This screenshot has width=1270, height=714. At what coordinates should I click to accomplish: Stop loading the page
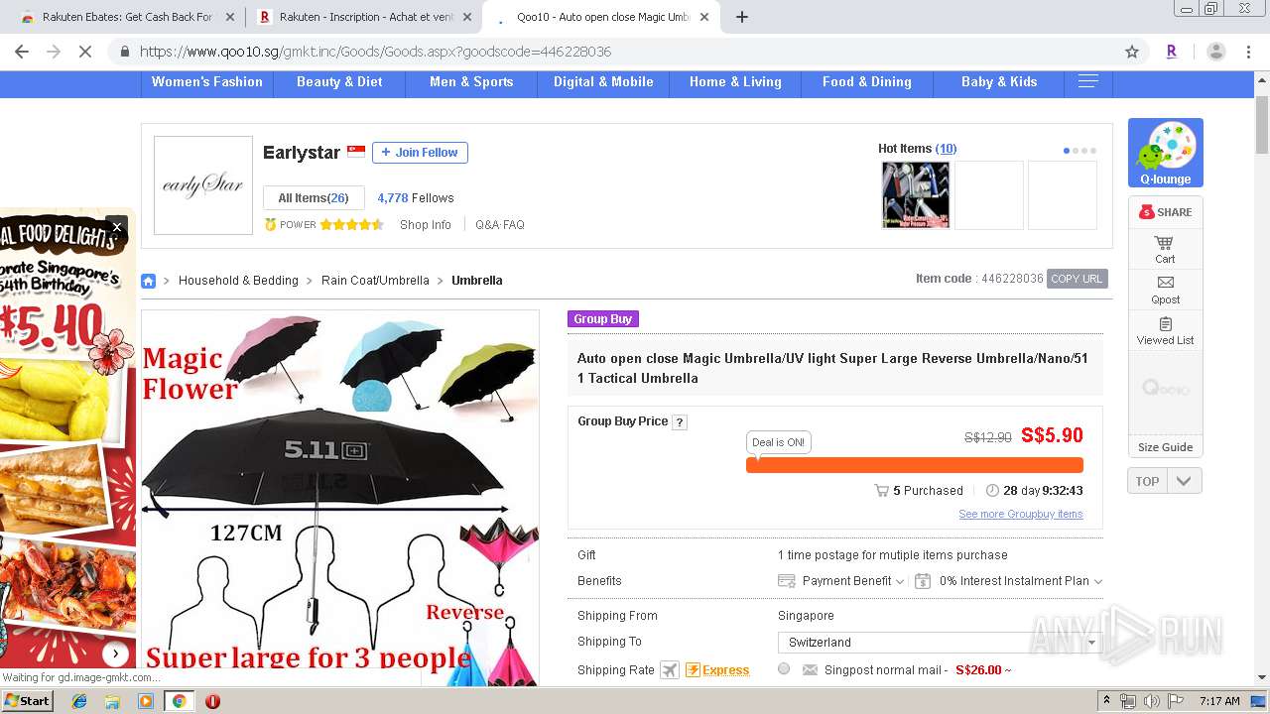85,52
